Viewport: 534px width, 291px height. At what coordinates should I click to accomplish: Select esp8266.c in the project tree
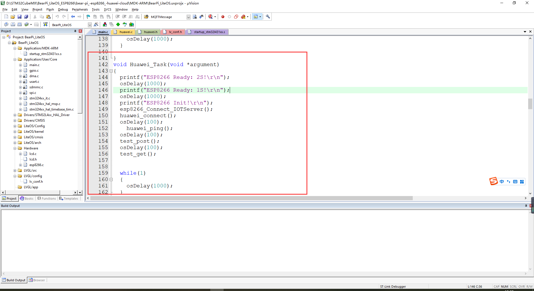tap(36, 165)
